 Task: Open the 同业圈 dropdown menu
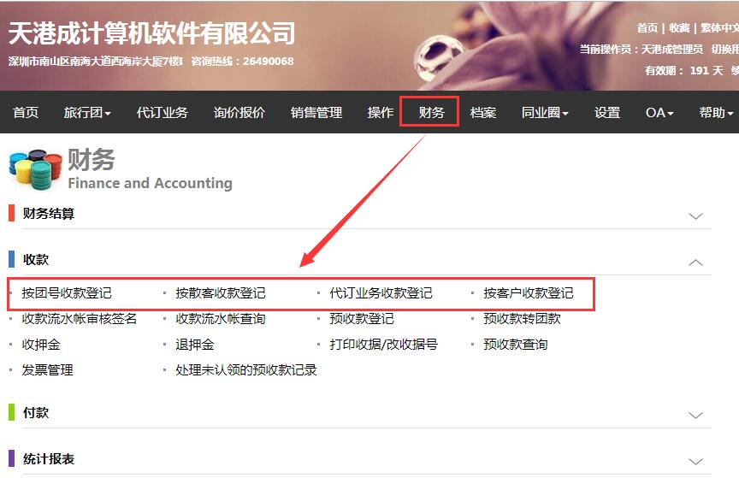click(x=545, y=113)
